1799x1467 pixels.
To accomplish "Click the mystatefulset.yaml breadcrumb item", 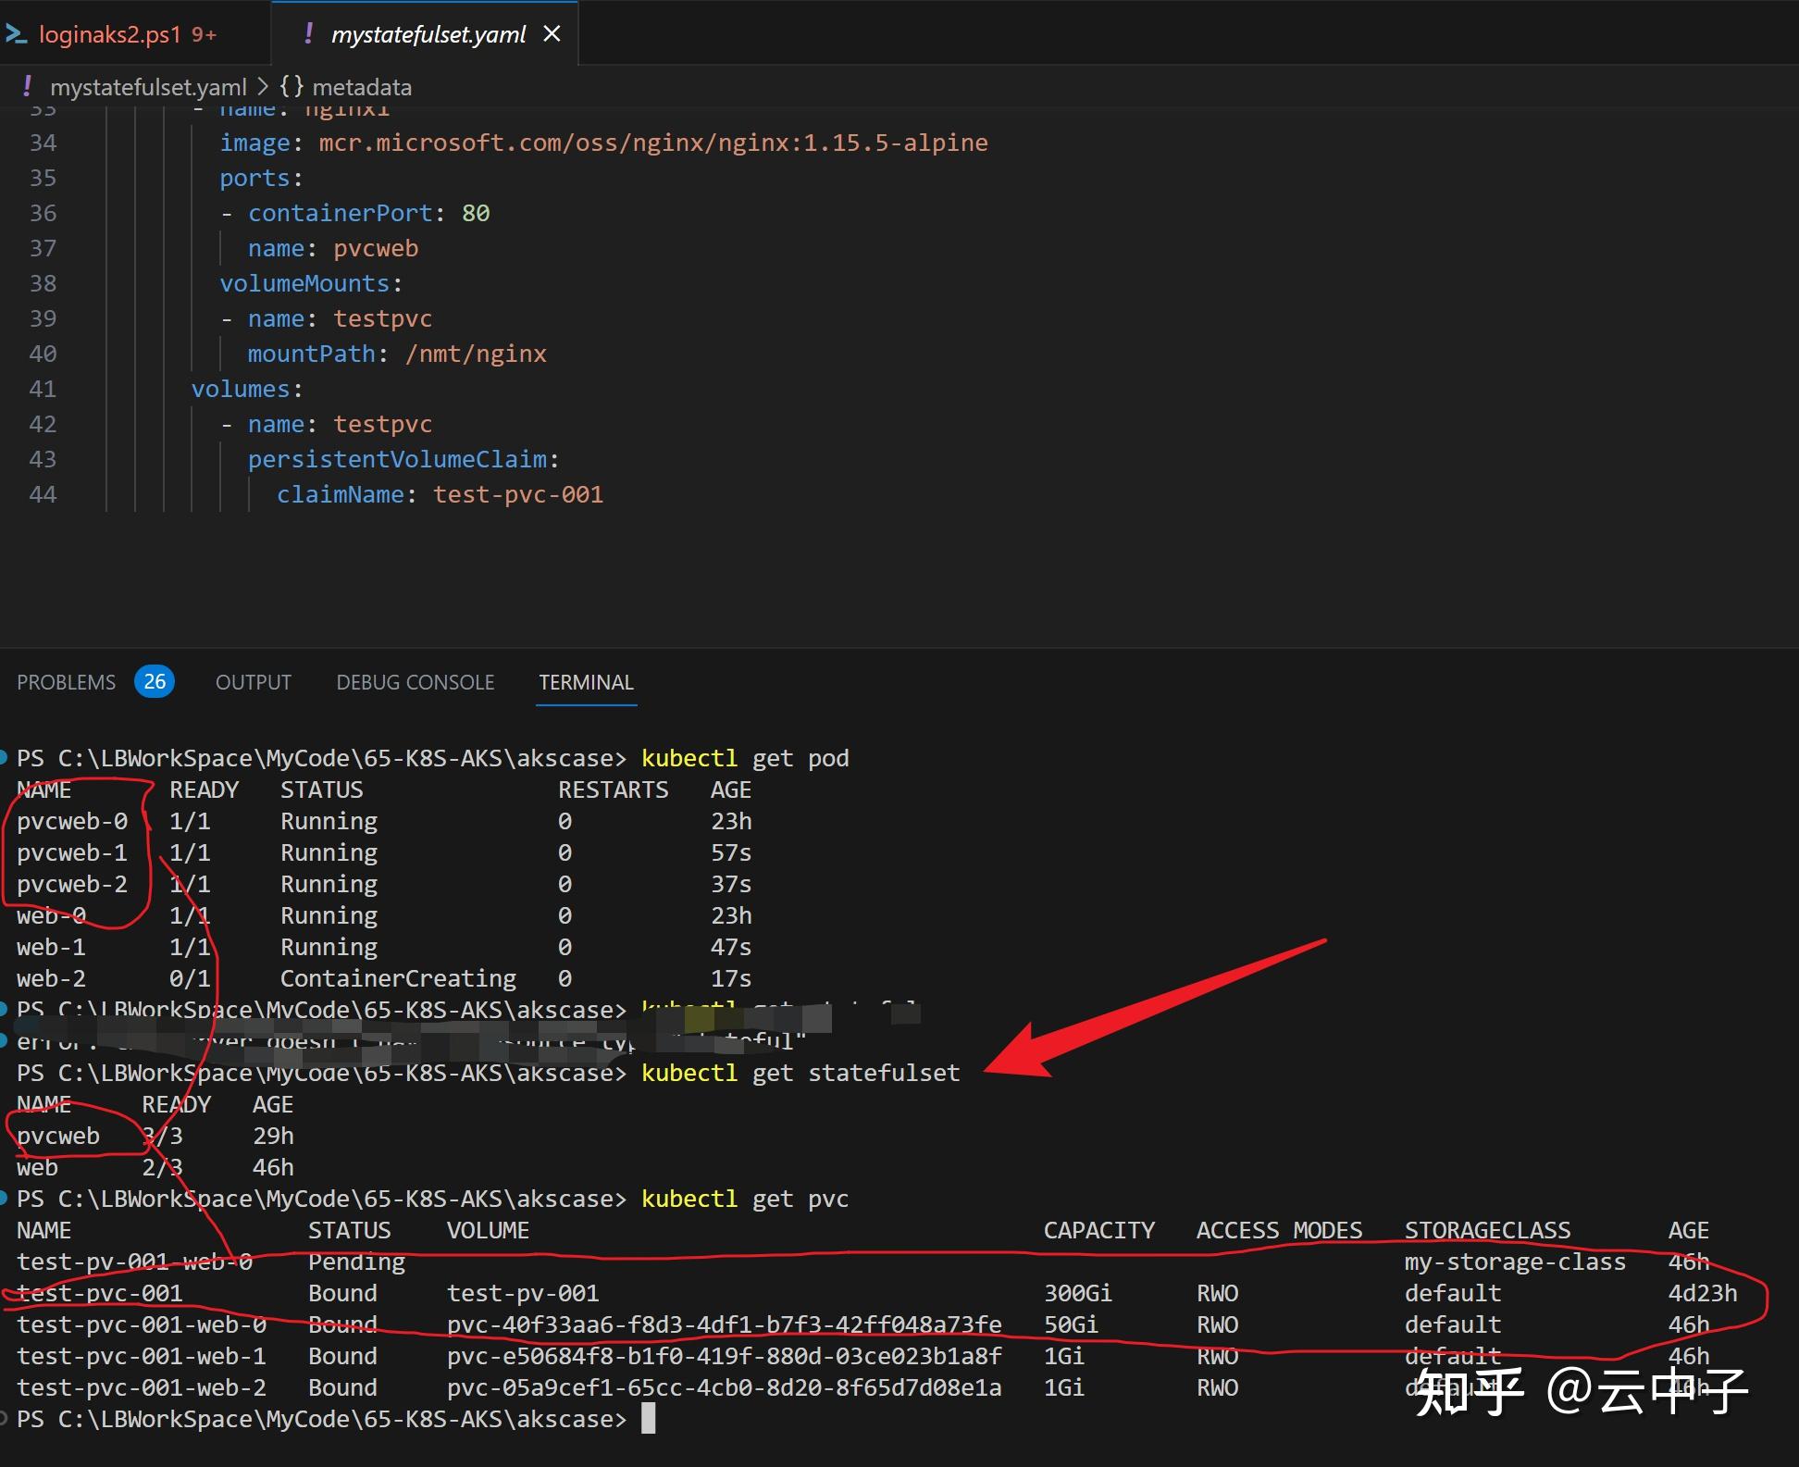I will click(x=149, y=86).
